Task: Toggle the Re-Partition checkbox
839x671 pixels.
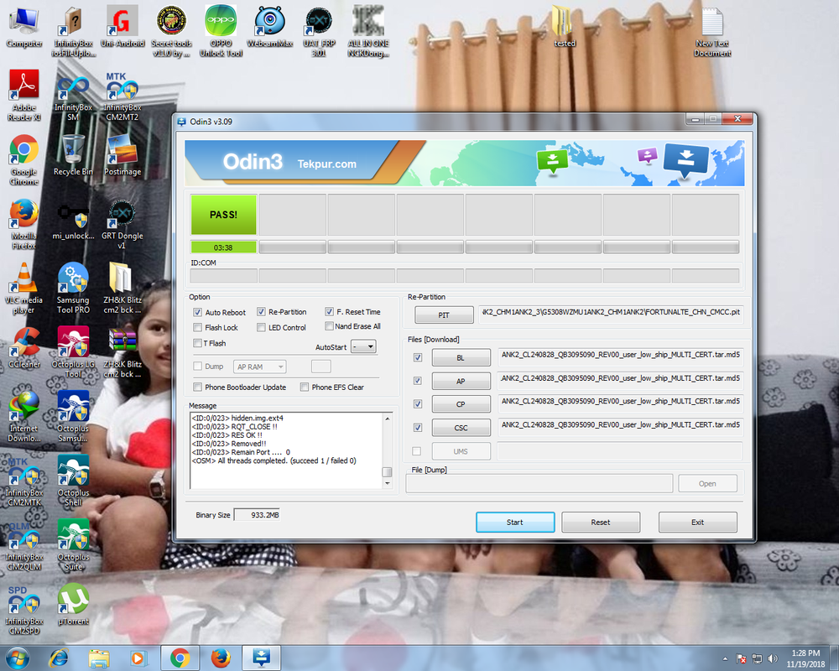Action: [x=261, y=312]
